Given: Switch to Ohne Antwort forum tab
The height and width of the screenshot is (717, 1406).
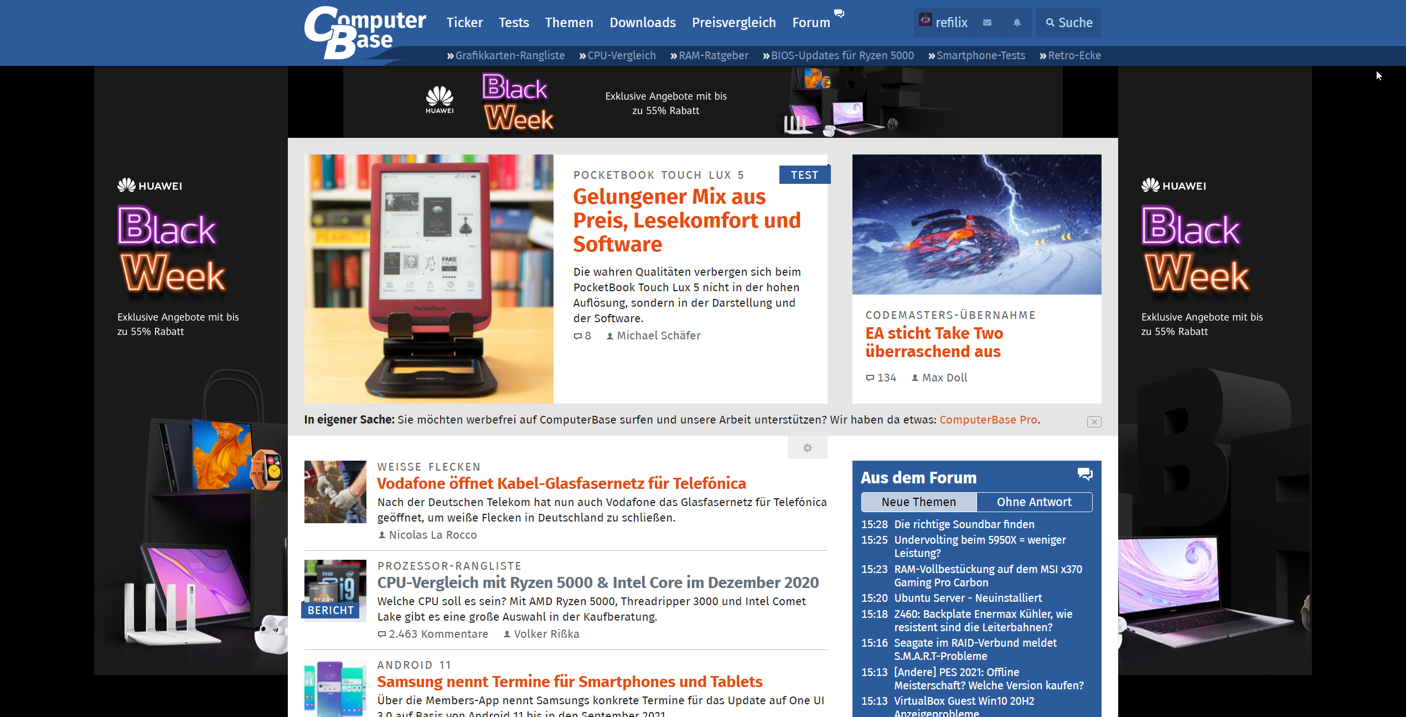Looking at the screenshot, I should coord(1034,502).
